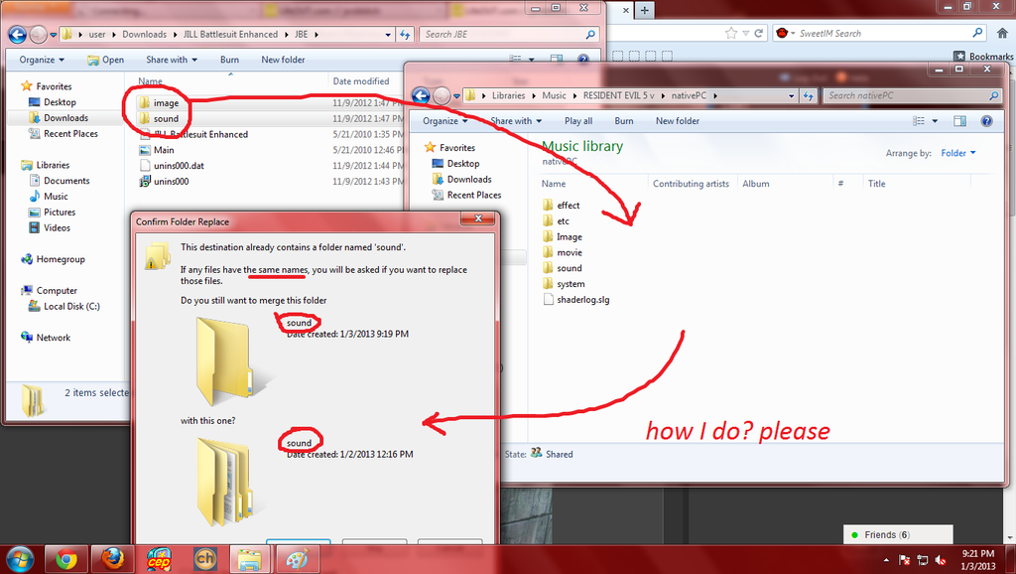This screenshot has width=1016, height=574.
Task: Click the Refresh icon in the browser toolbar
Action: [x=757, y=31]
